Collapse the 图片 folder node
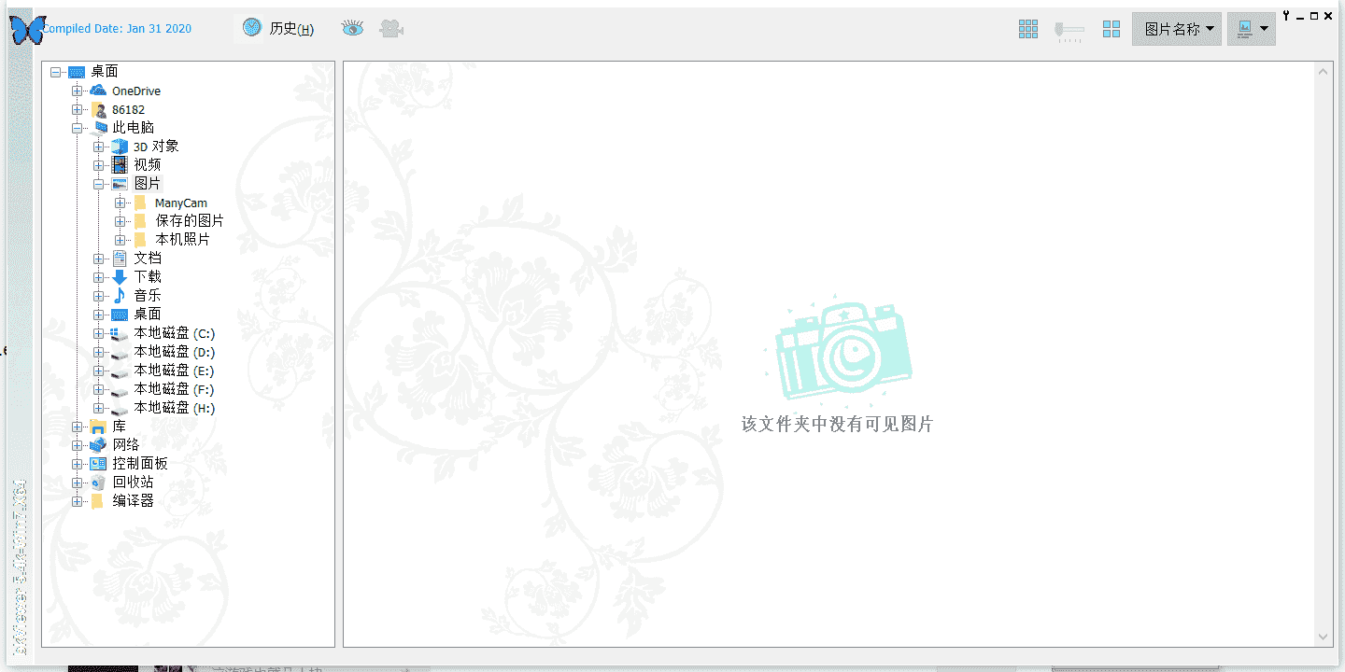 pos(99,184)
